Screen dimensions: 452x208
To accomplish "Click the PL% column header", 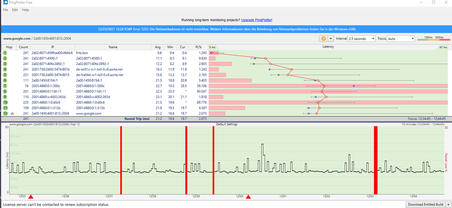I will 198,47.
